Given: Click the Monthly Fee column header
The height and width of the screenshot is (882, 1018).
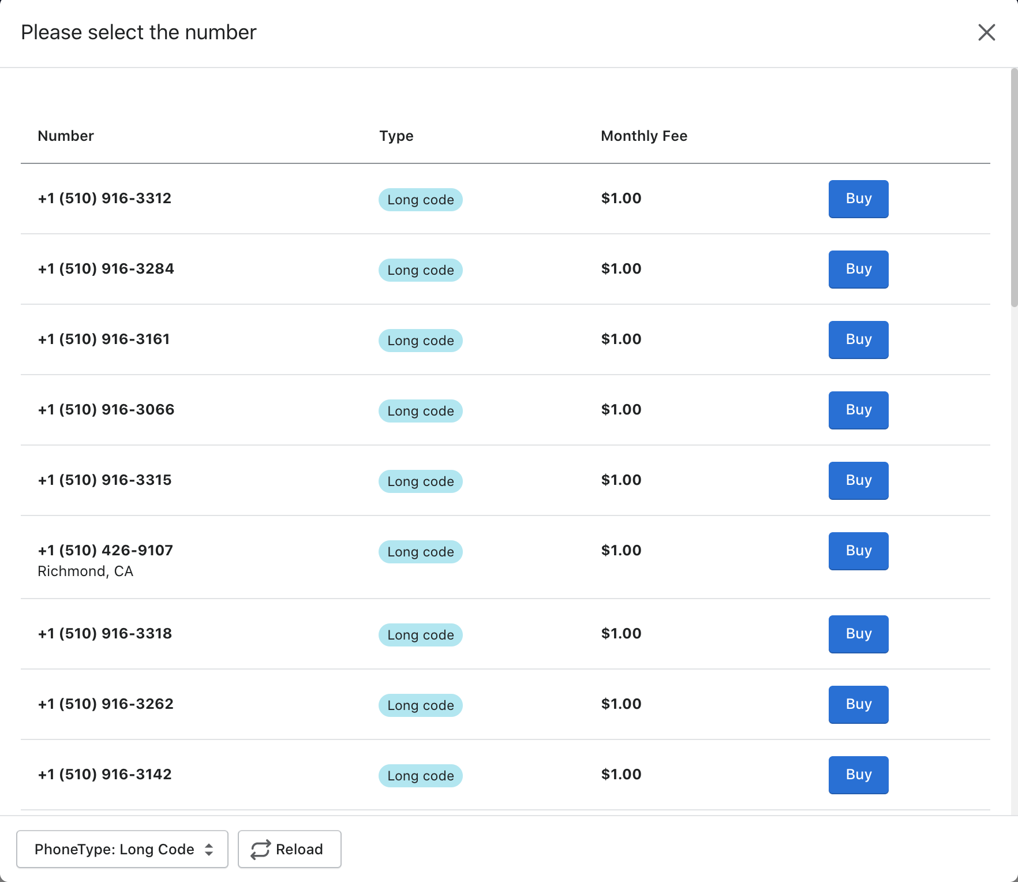Looking at the screenshot, I should click(643, 136).
